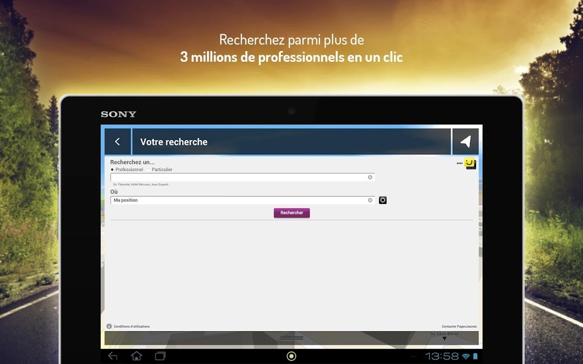
Task: Tap the Recherchez un... heading
Action: tap(132, 162)
